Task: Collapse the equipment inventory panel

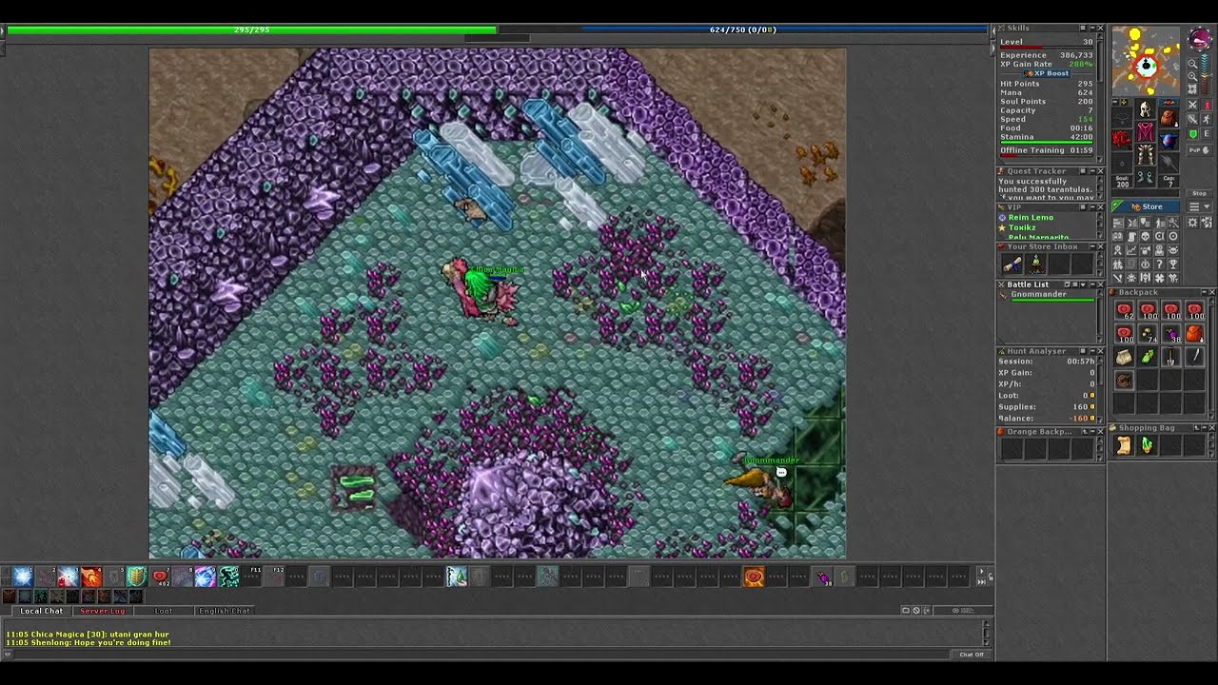Action: (x=1115, y=101)
